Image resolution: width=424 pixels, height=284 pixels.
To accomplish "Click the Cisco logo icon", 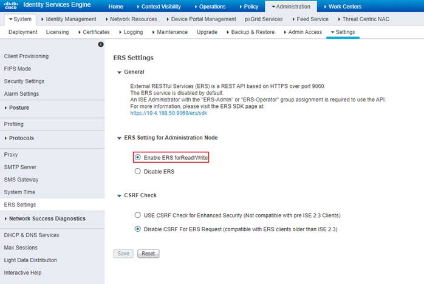I will (x=11, y=5).
